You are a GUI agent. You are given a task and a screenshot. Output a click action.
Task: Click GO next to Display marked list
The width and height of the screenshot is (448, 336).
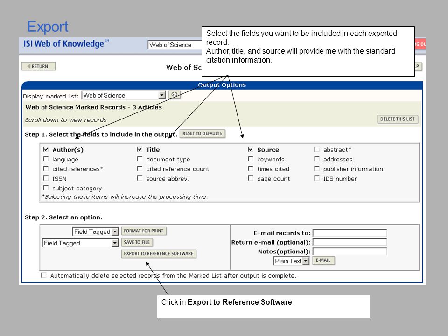tap(174, 95)
